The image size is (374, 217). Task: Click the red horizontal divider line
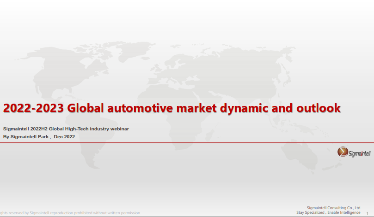[x=185, y=143]
